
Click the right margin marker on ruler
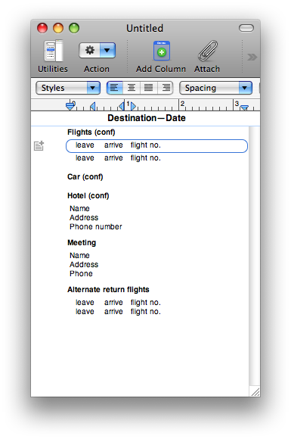click(244, 107)
